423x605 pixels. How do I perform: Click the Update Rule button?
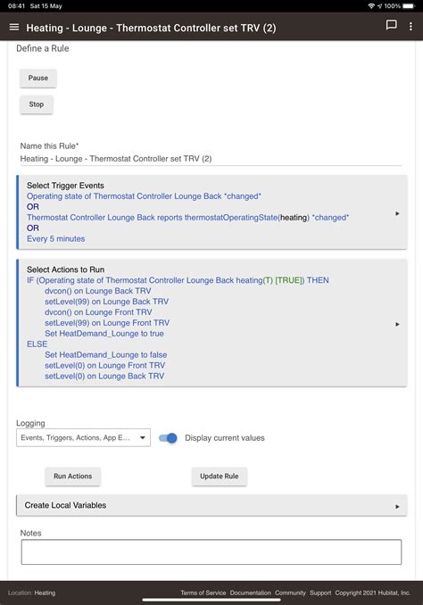[220, 477]
